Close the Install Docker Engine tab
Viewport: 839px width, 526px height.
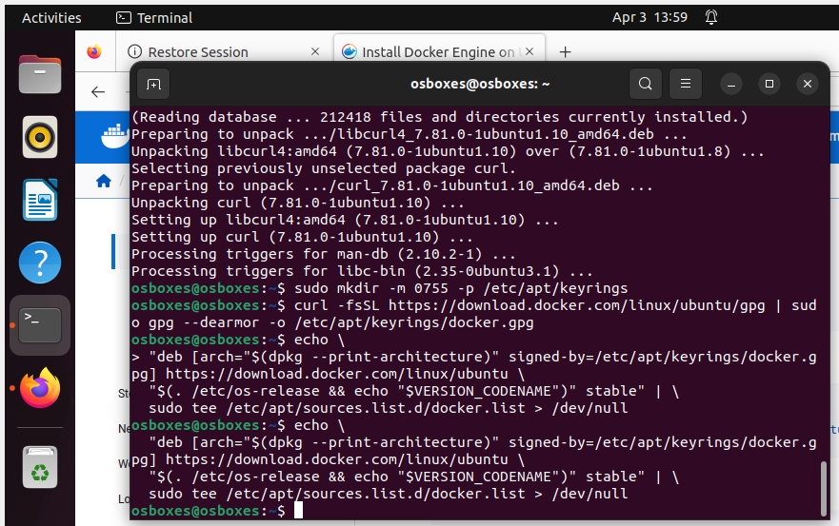[x=529, y=51]
